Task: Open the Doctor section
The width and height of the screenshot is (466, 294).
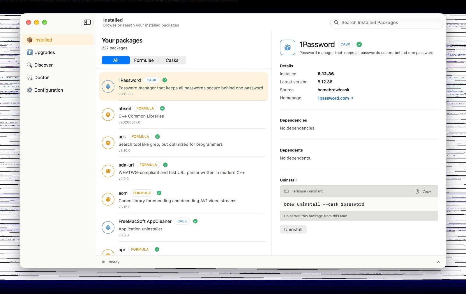Action: pos(58,77)
